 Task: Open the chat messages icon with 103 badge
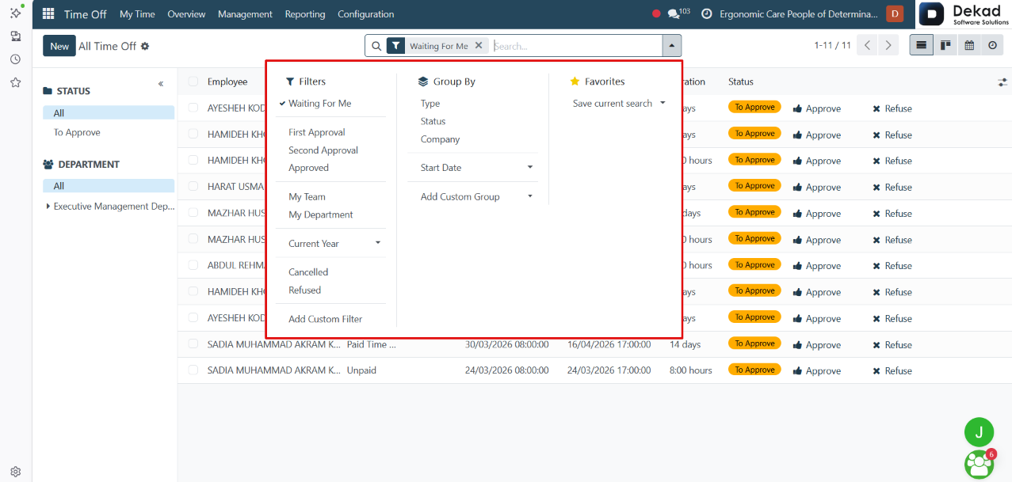click(x=678, y=13)
